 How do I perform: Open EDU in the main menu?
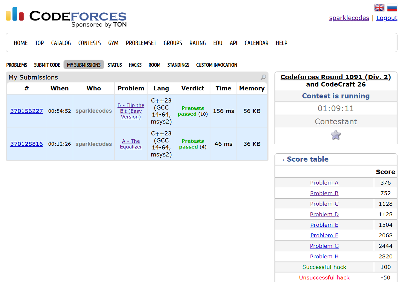click(x=218, y=43)
